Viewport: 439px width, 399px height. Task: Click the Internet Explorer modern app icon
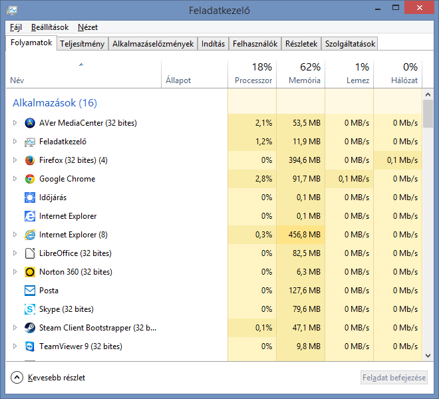pyautogui.click(x=30, y=216)
